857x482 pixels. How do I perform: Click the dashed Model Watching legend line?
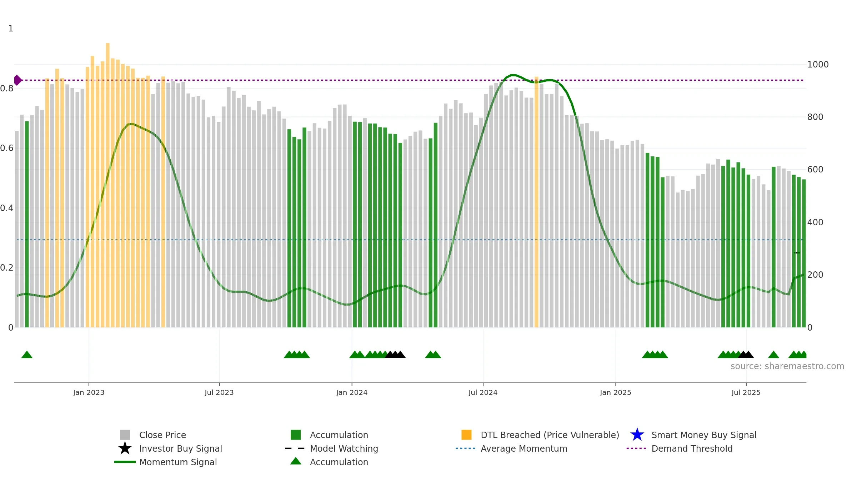point(295,448)
